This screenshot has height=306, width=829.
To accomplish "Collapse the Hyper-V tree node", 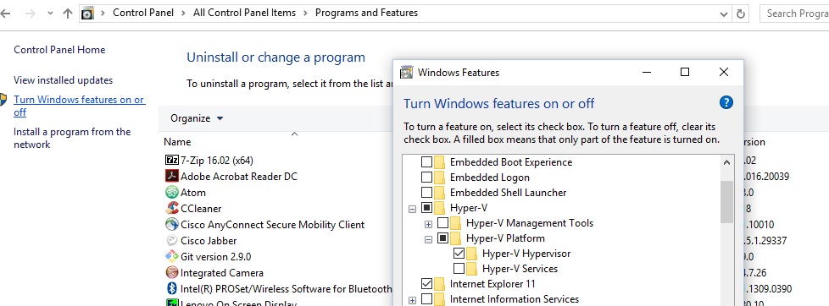I will point(413,209).
